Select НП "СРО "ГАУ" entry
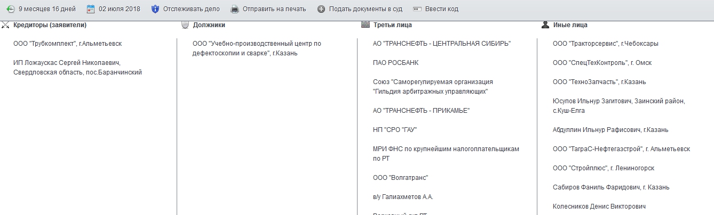Screen dimensions: 714x215 [x=394, y=130]
